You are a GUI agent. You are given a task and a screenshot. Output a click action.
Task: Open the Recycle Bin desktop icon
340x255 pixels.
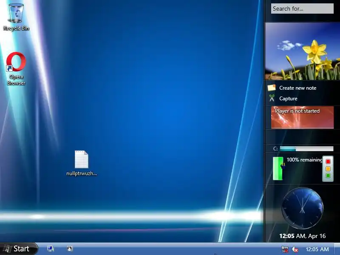(16, 16)
